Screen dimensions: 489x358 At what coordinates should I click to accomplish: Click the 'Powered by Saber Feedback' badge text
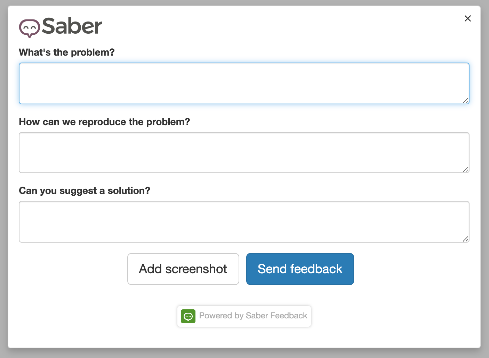253,316
